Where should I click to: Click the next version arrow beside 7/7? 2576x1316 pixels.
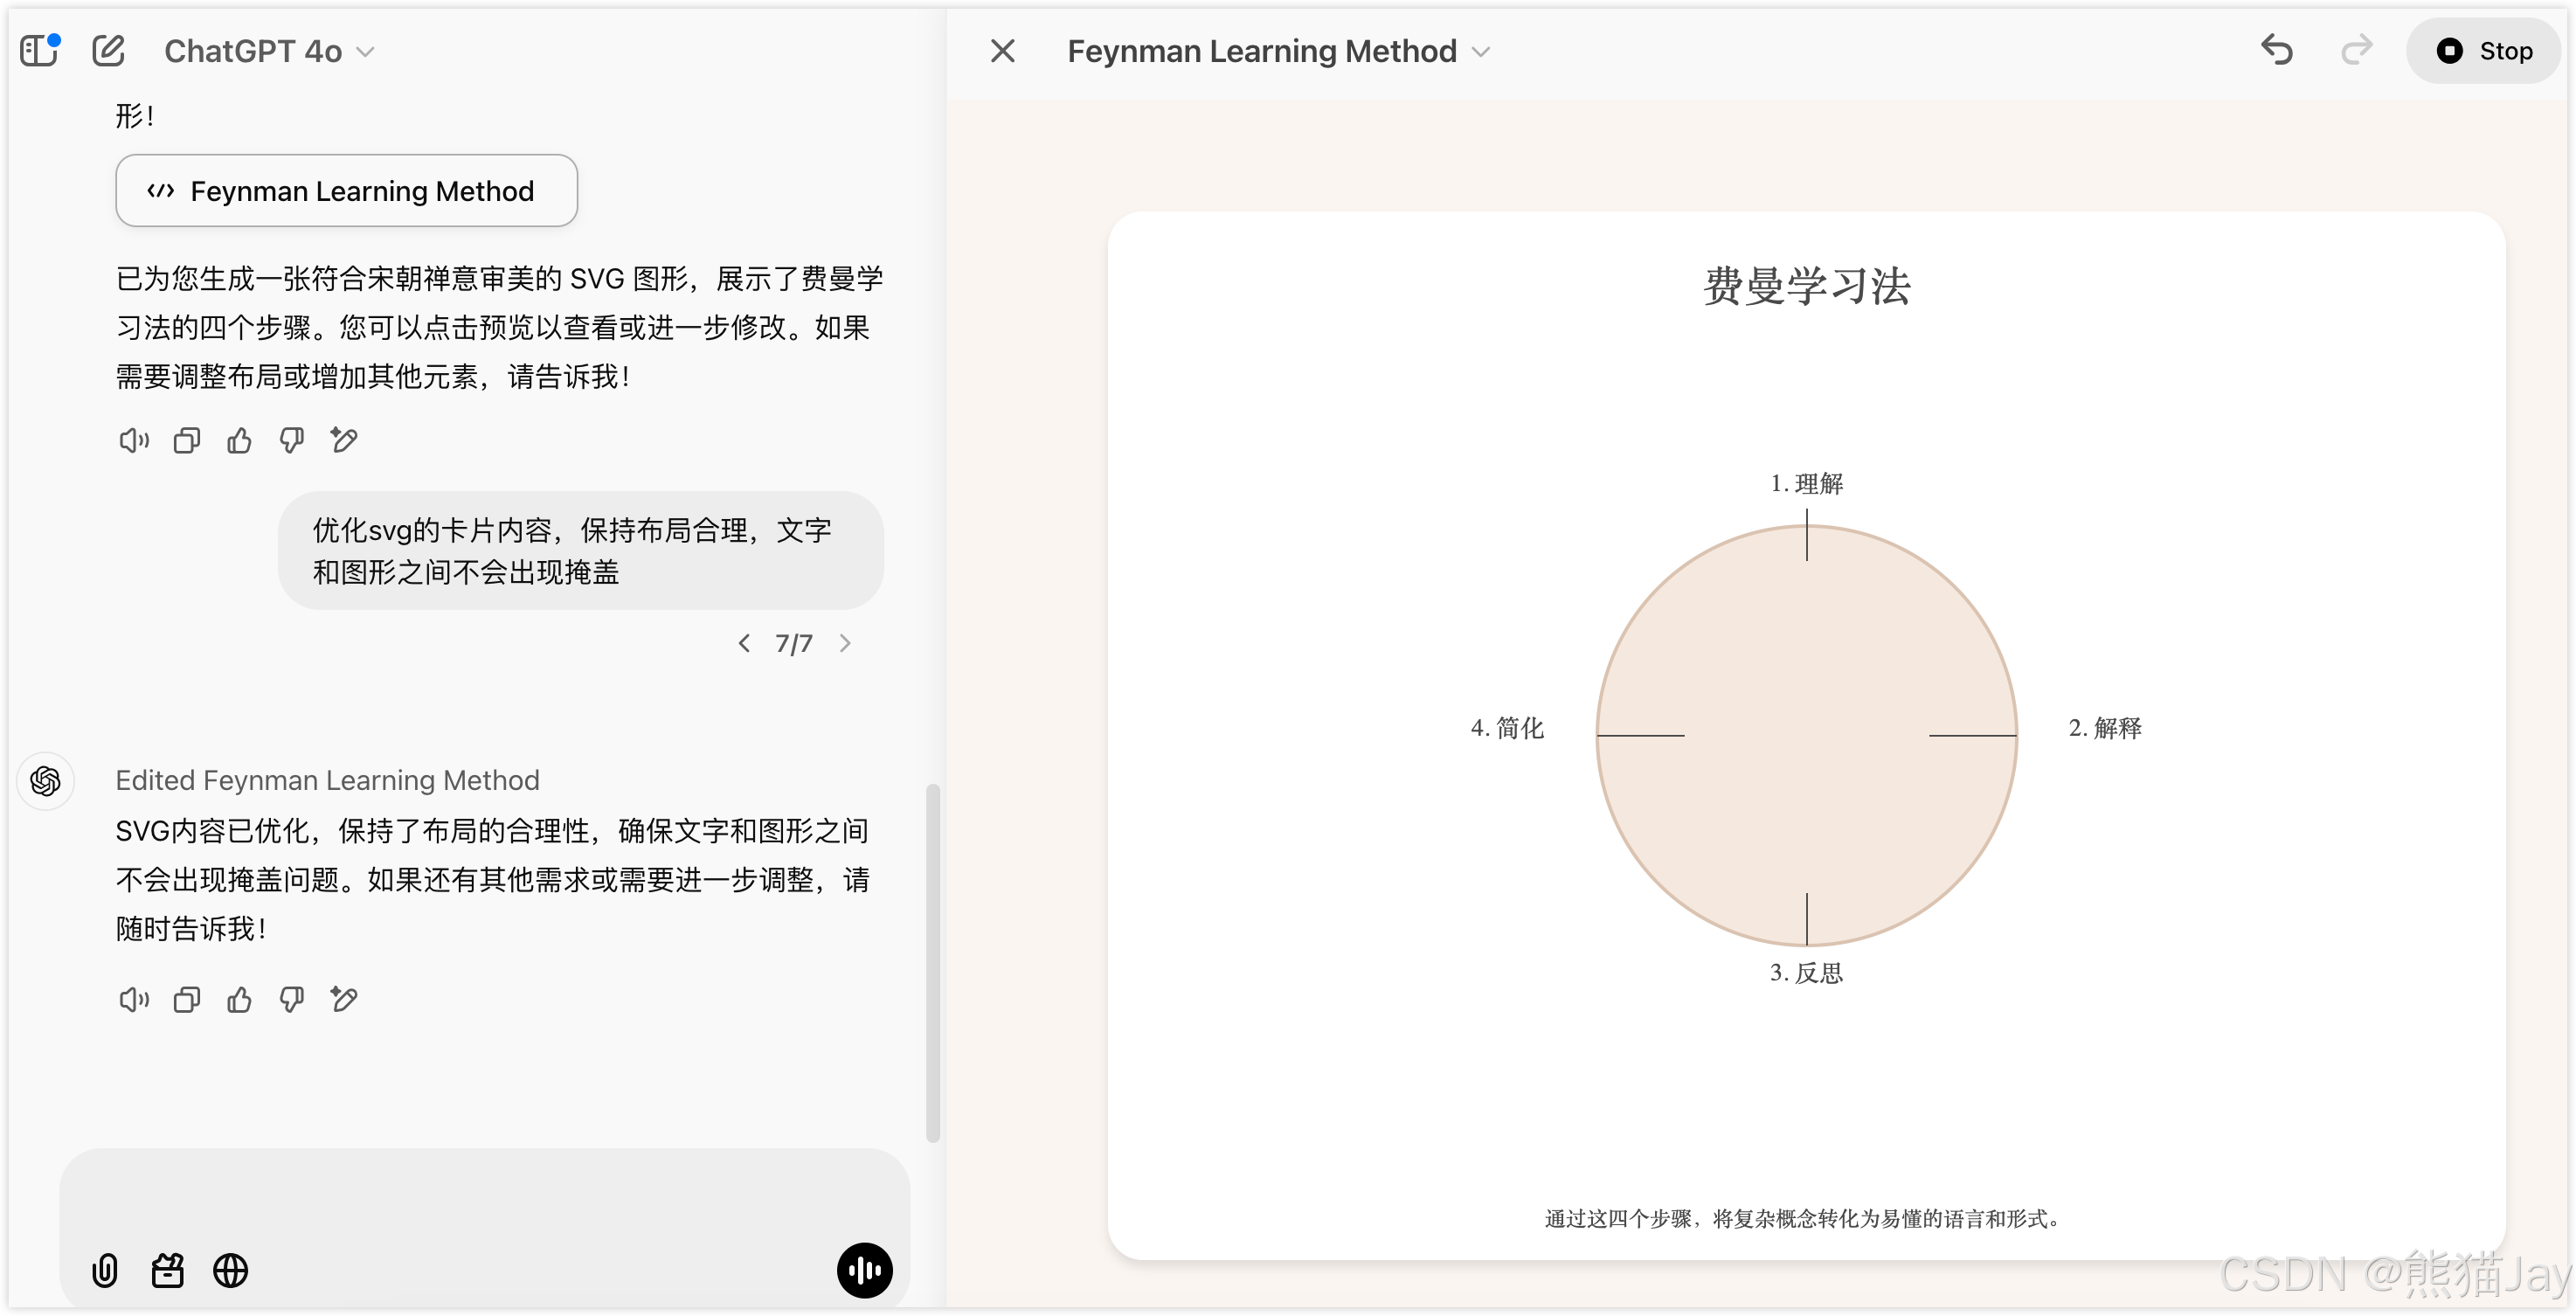[x=845, y=643]
